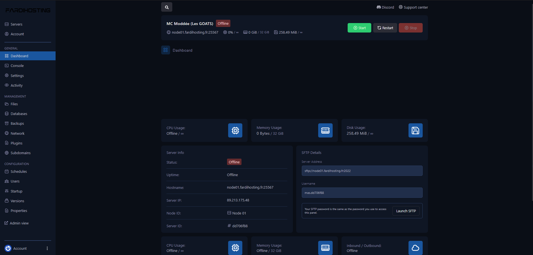
Task: Click the Disk Usage floppy disk icon
Action: pos(415,130)
